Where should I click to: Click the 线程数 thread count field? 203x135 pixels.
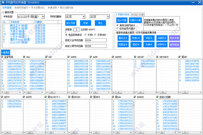76,30
